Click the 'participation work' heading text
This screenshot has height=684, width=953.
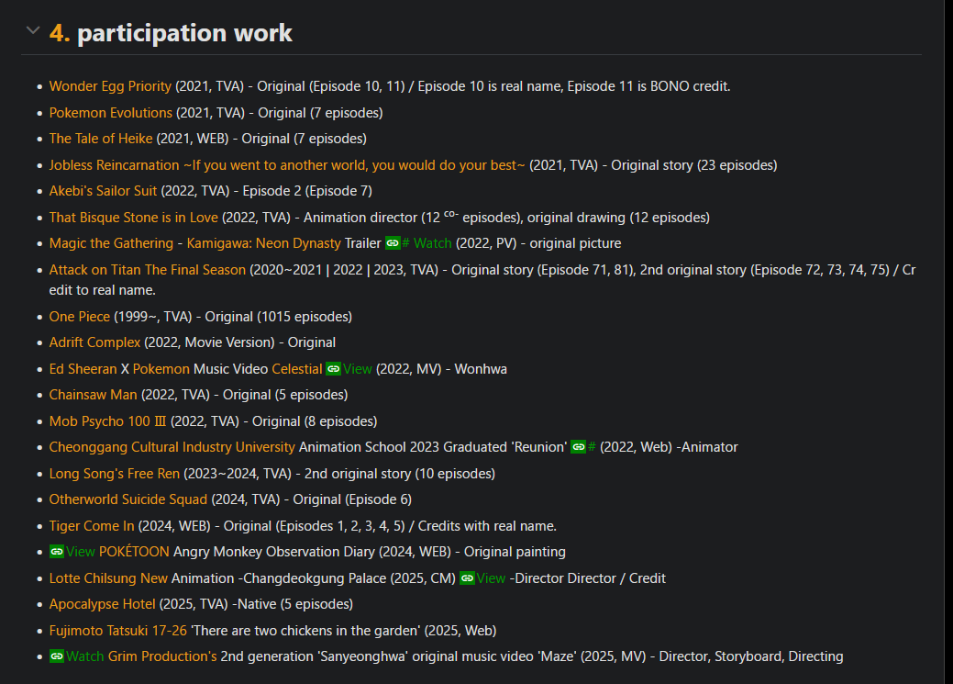click(184, 33)
